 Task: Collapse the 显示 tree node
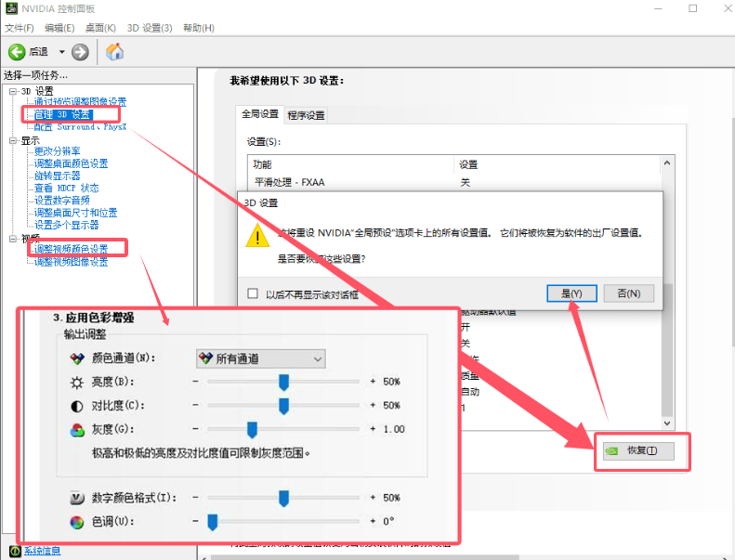click(13, 139)
